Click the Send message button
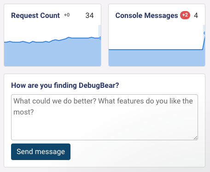The image size is (210, 172). [41, 152]
